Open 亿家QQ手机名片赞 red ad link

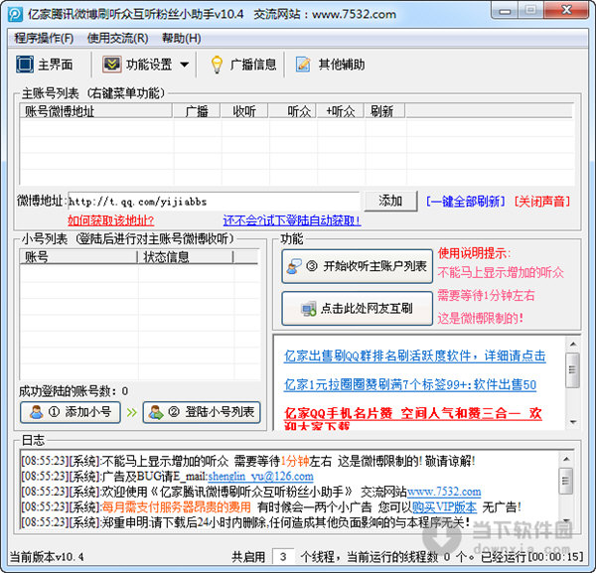point(413,413)
